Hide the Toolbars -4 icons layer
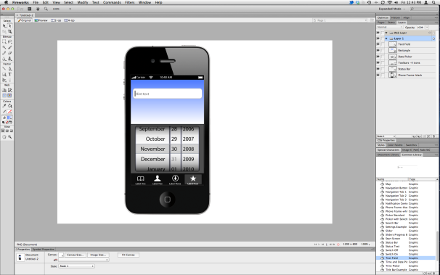 [x=378, y=63]
